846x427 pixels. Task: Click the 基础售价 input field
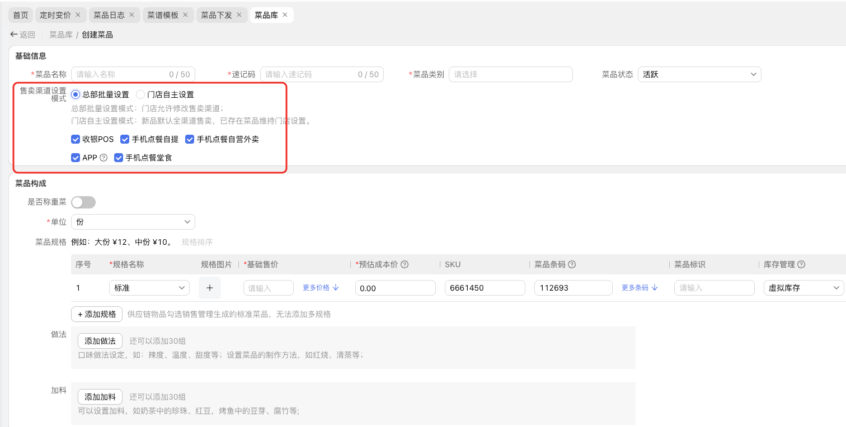[x=269, y=288]
